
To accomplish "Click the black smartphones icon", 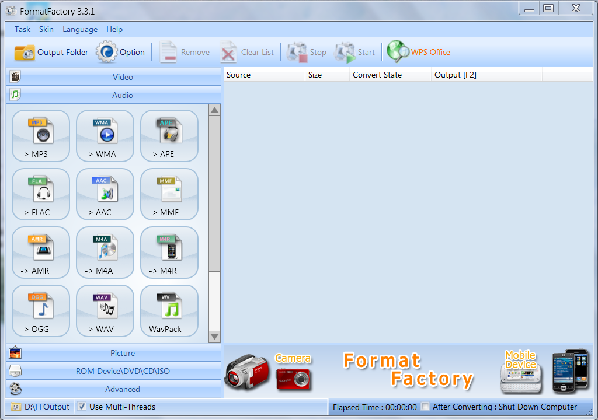I will coord(571,371).
